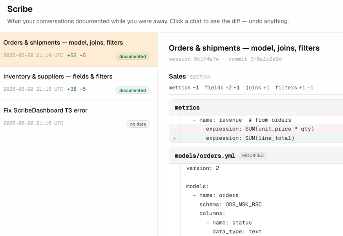Image resolution: width=343 pixels, height=236 pixels.
Task: Select the Inventory & suppliers chat
Action: click(78, 83)
